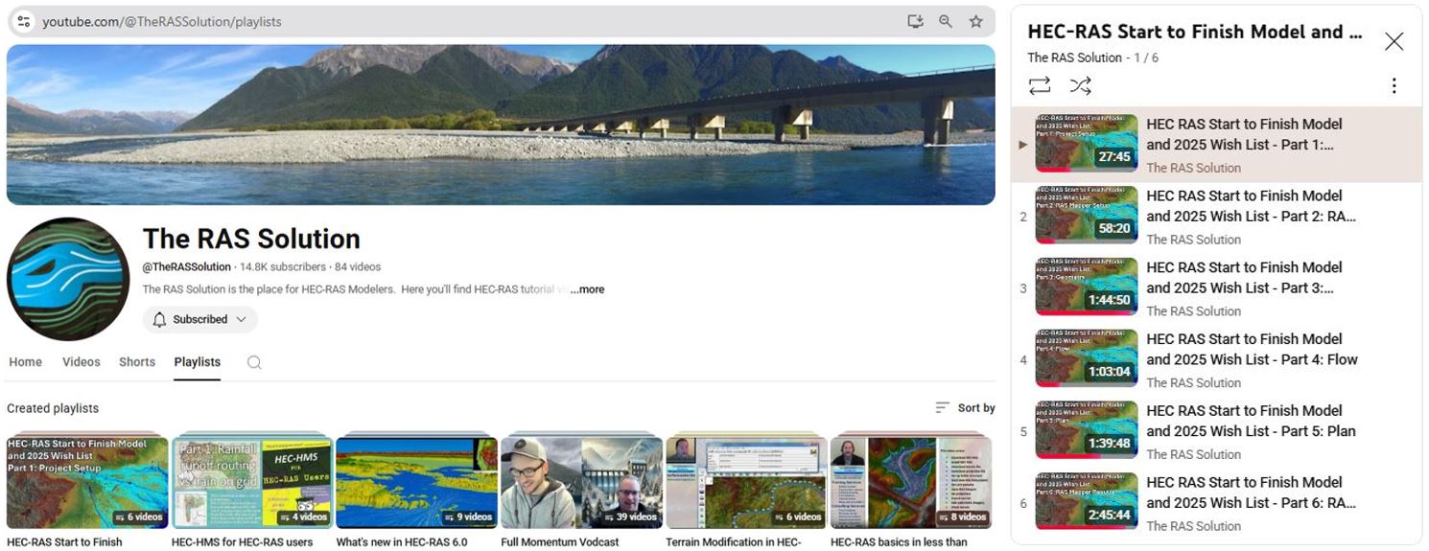The height and width of the screenshot is (551, 1429).
Task: Select the Playlists tab
Action: click(198, 362)
